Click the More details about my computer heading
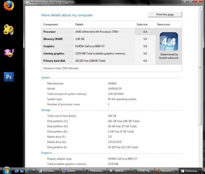This screenshot has height=174, width=205. (67, 15)
